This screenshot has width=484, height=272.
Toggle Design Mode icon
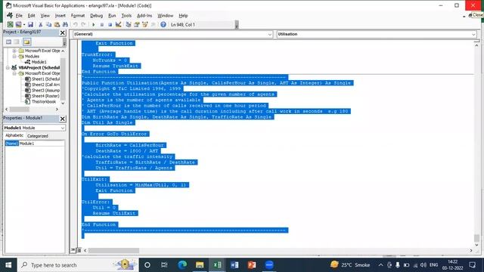click(118, 25)
